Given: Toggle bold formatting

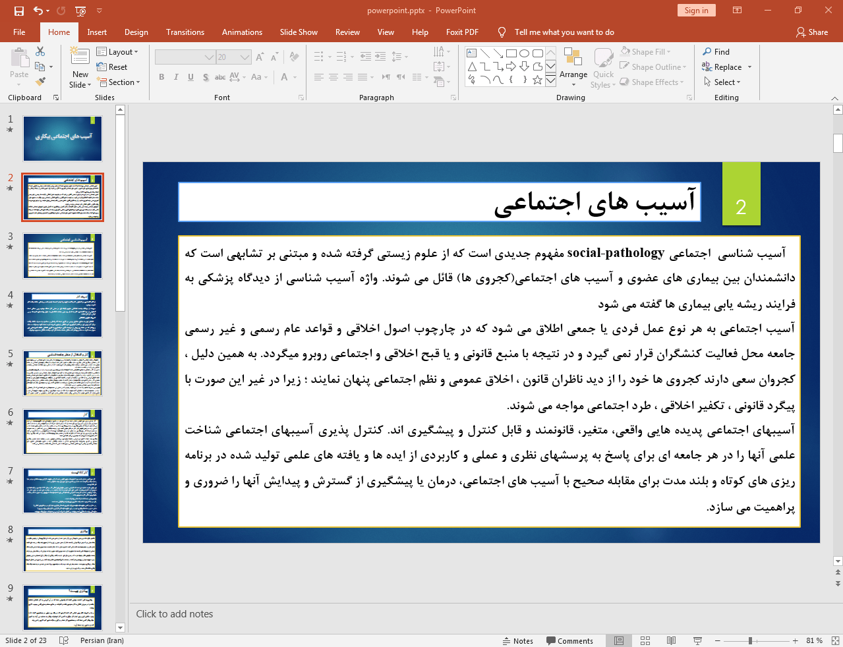Looking at the screenshot, I should pos(161,77).
